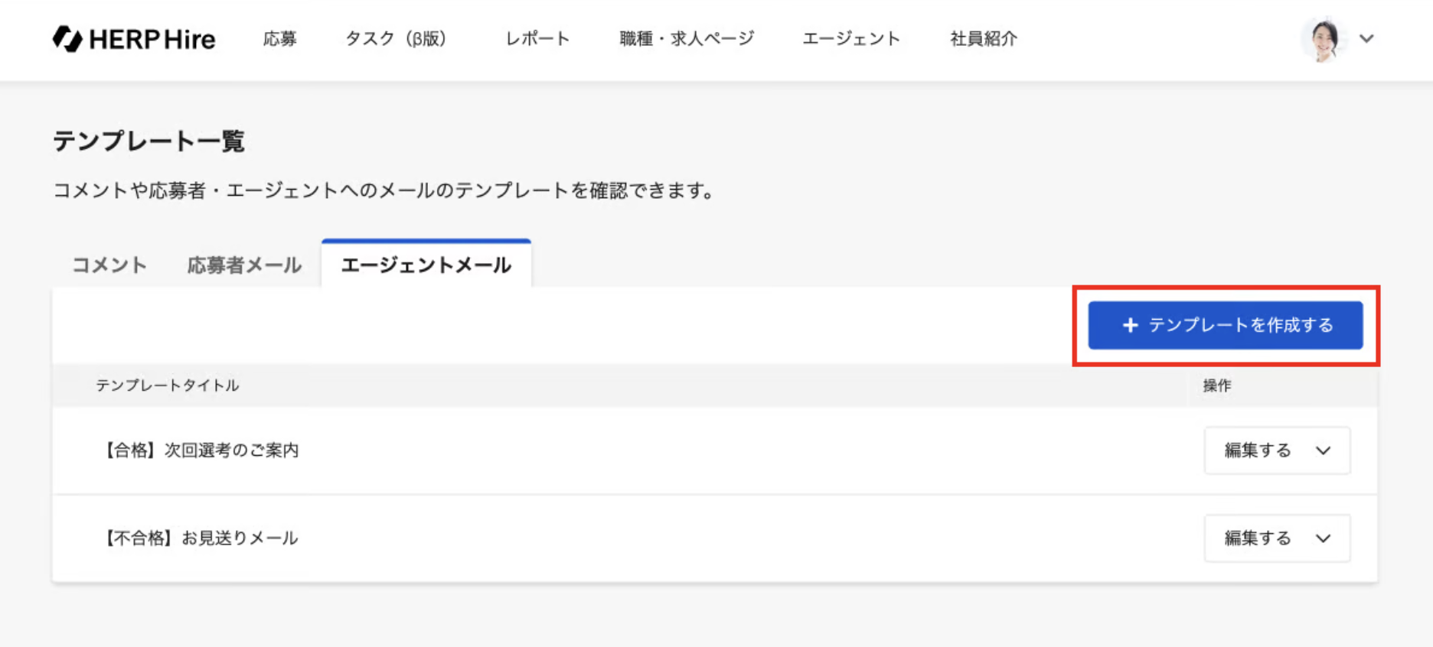Switch to the コメント tab
1433x647 pixels.
(x=109, y=265)
